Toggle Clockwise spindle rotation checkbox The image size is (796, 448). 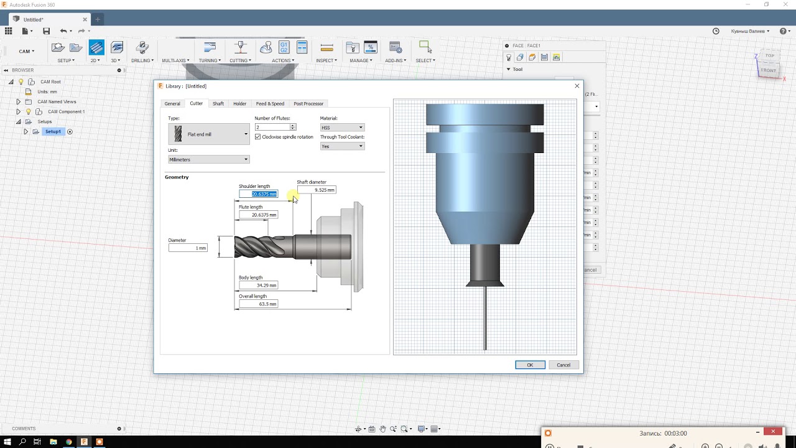[258, 137]
